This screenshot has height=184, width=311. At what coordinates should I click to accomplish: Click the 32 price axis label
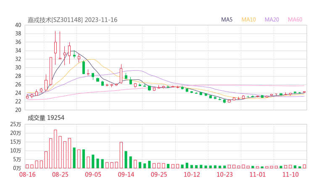18,59
